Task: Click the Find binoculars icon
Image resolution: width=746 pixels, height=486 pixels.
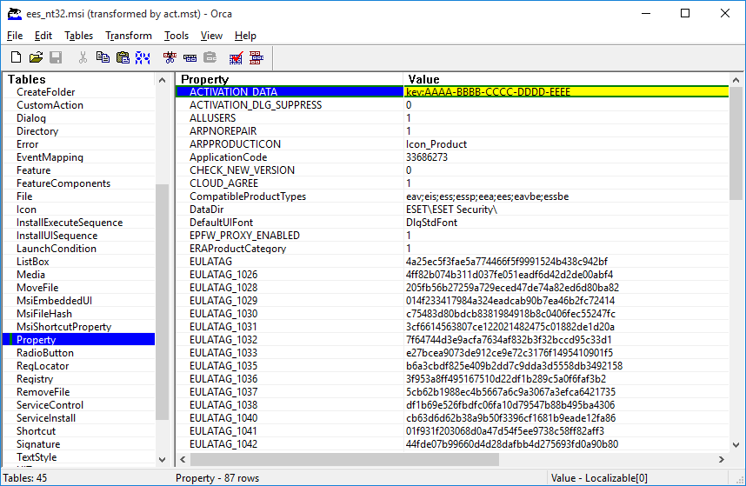Action: (143, 57)
